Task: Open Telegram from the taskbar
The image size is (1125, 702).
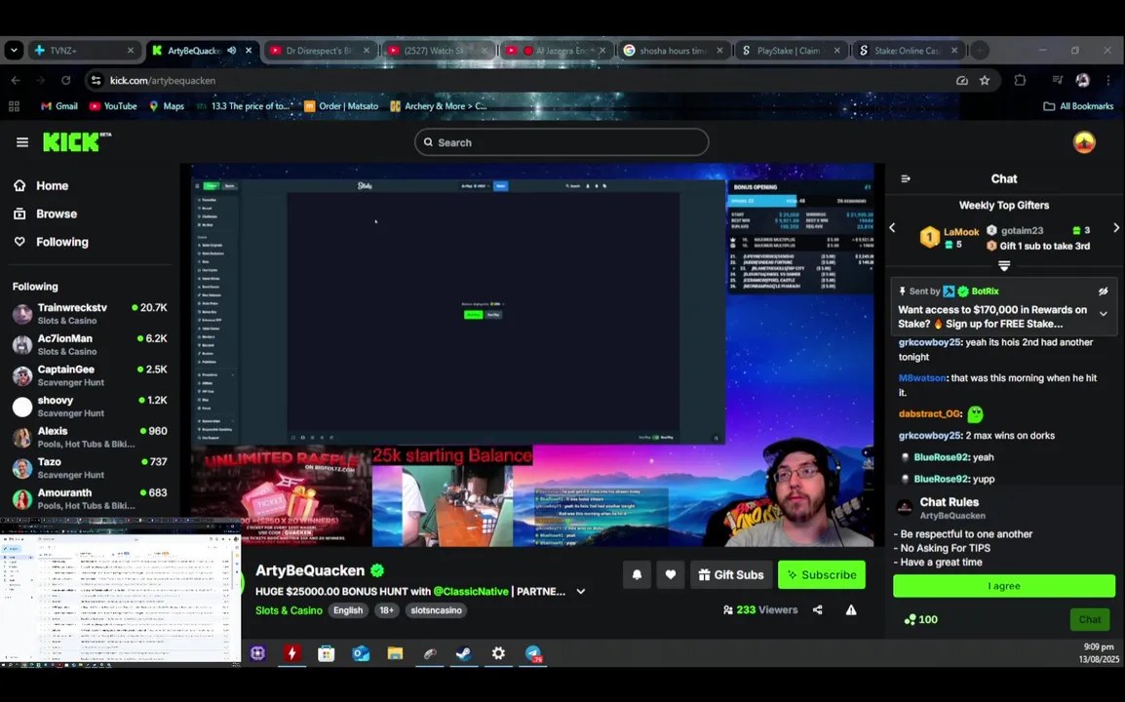Action: 533,653
